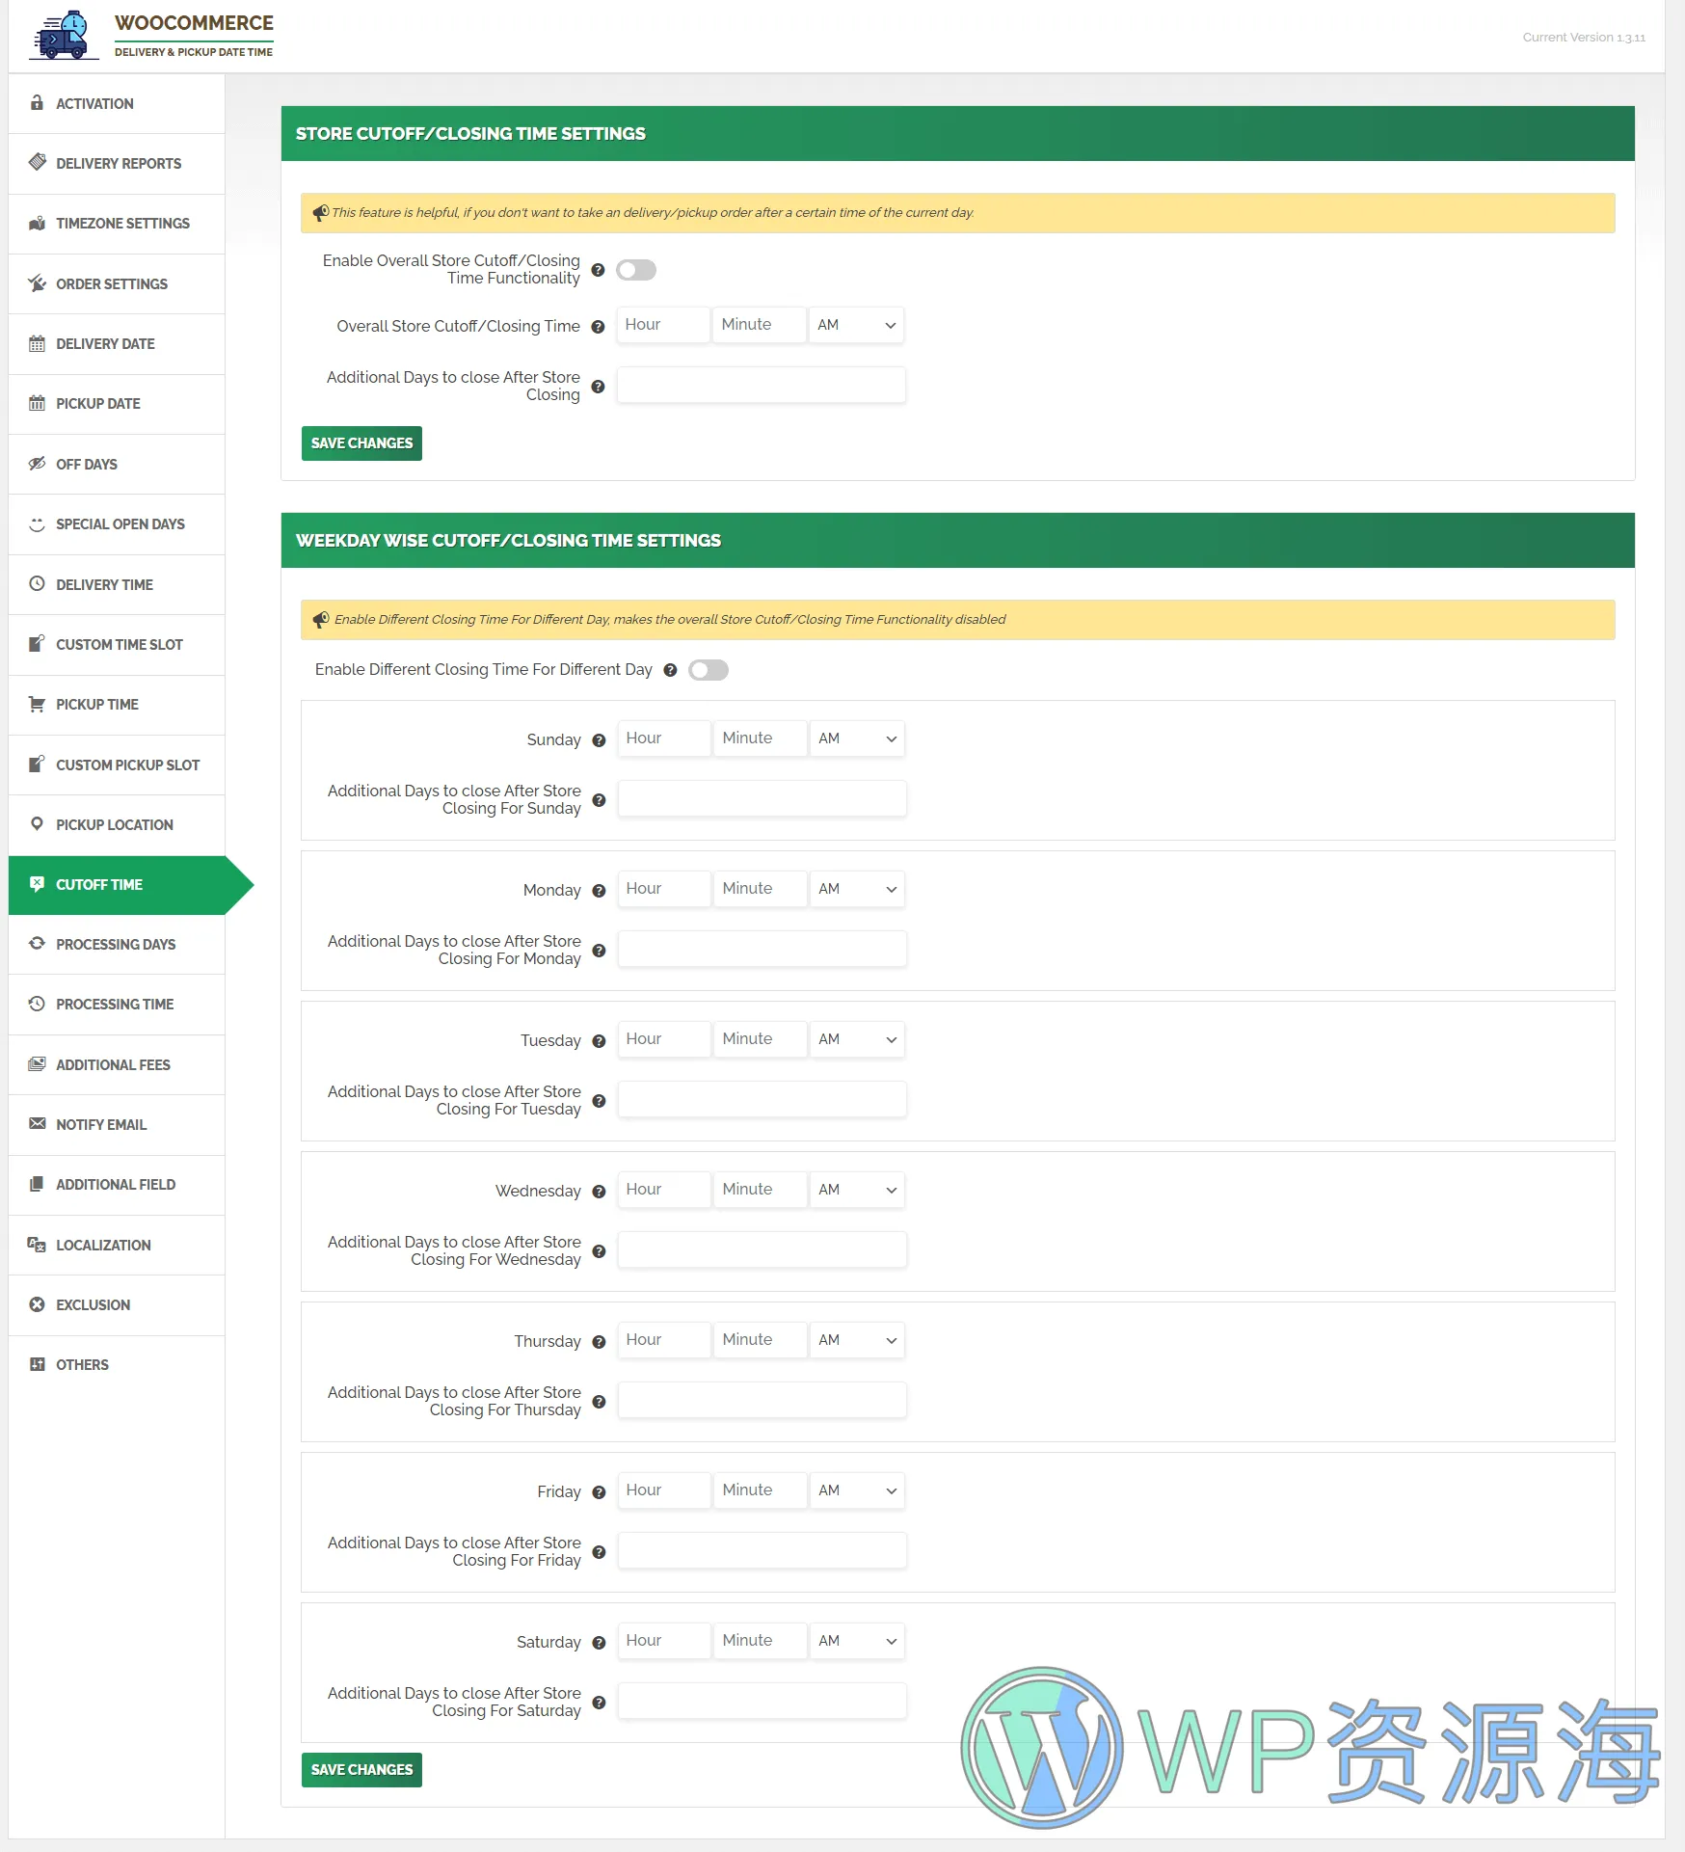Click the help icon next to Sunday
This screenshot has height=1852, width=1685.
(599, 740)
